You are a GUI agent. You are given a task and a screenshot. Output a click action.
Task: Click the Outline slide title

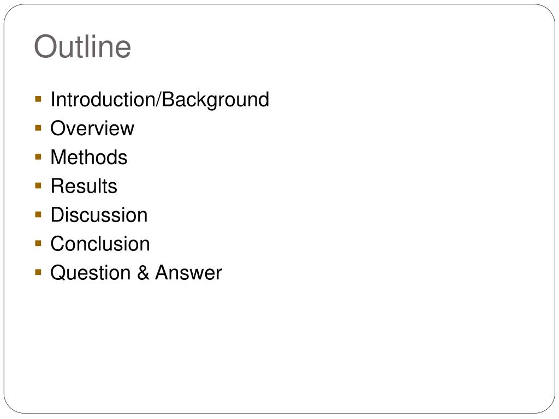click(82, 46)
